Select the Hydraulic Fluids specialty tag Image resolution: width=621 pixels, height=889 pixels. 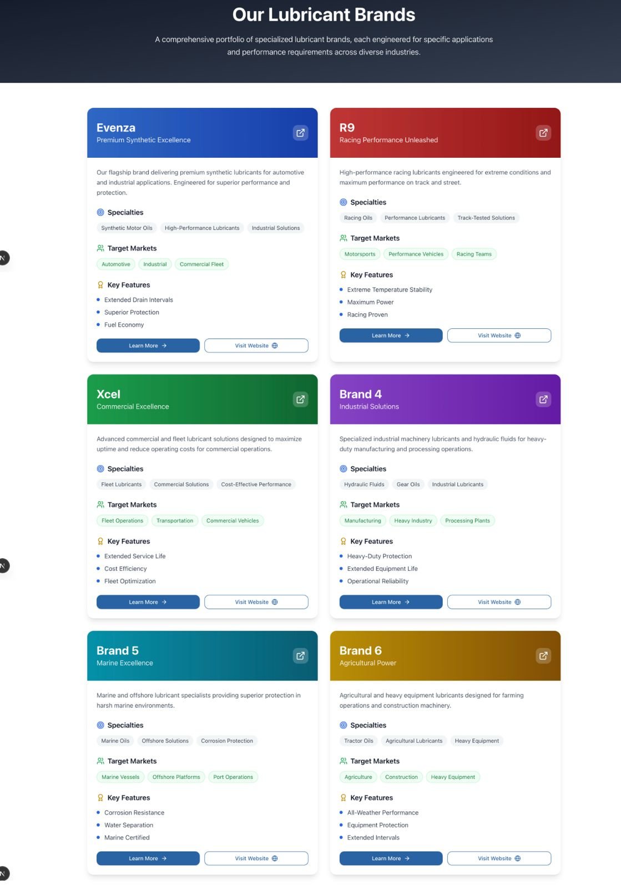tap(364, 485)
